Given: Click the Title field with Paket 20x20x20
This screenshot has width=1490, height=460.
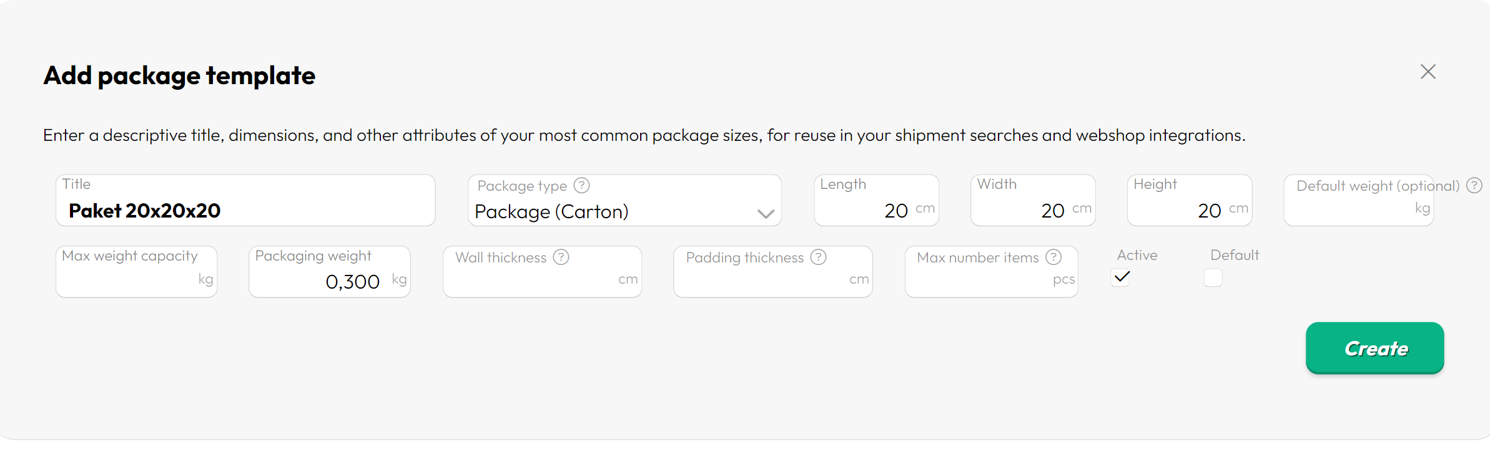Looking at the screenshot, I should (245, 211).
